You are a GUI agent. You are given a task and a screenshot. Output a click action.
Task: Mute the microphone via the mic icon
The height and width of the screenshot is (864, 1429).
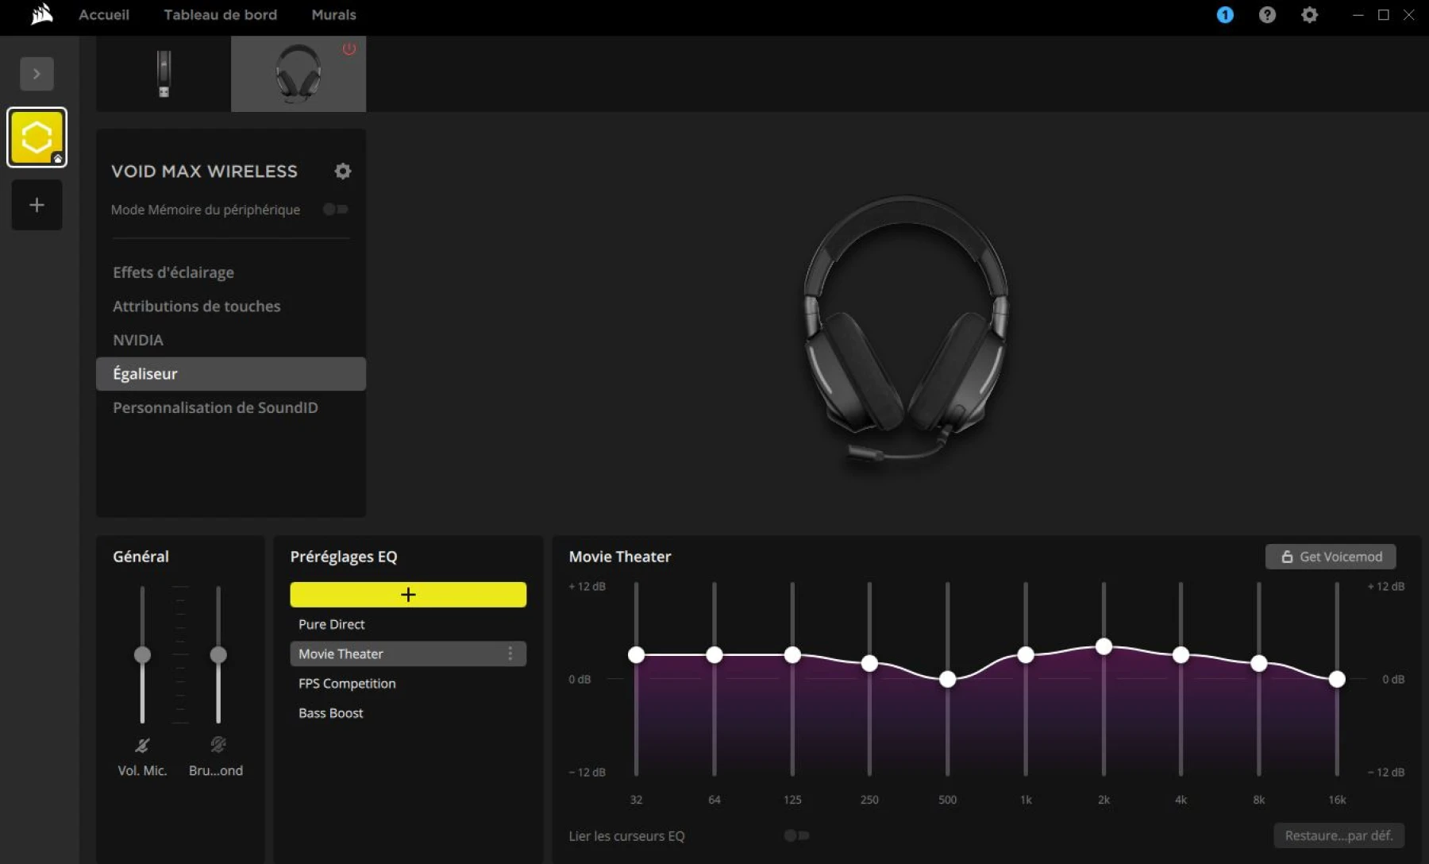point(141,745)
